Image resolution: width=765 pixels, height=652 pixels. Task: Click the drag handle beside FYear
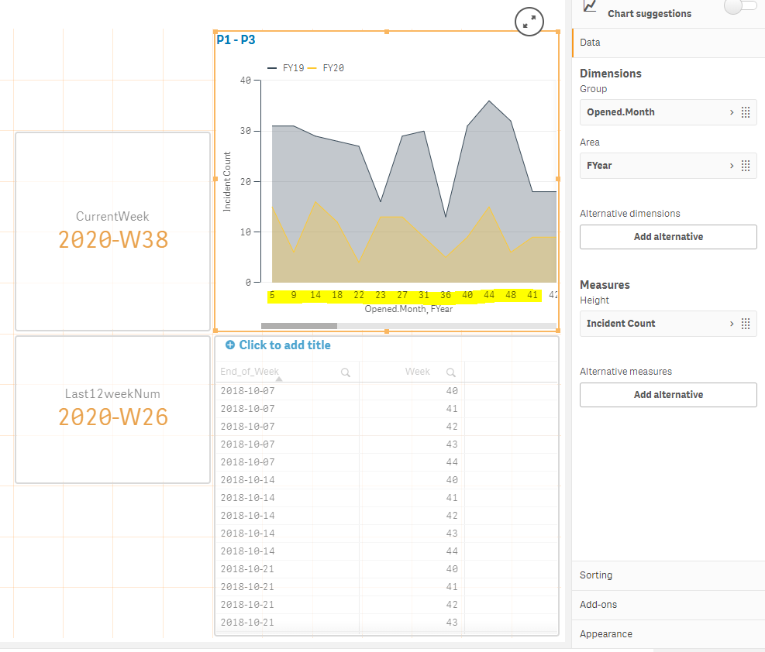745,166
